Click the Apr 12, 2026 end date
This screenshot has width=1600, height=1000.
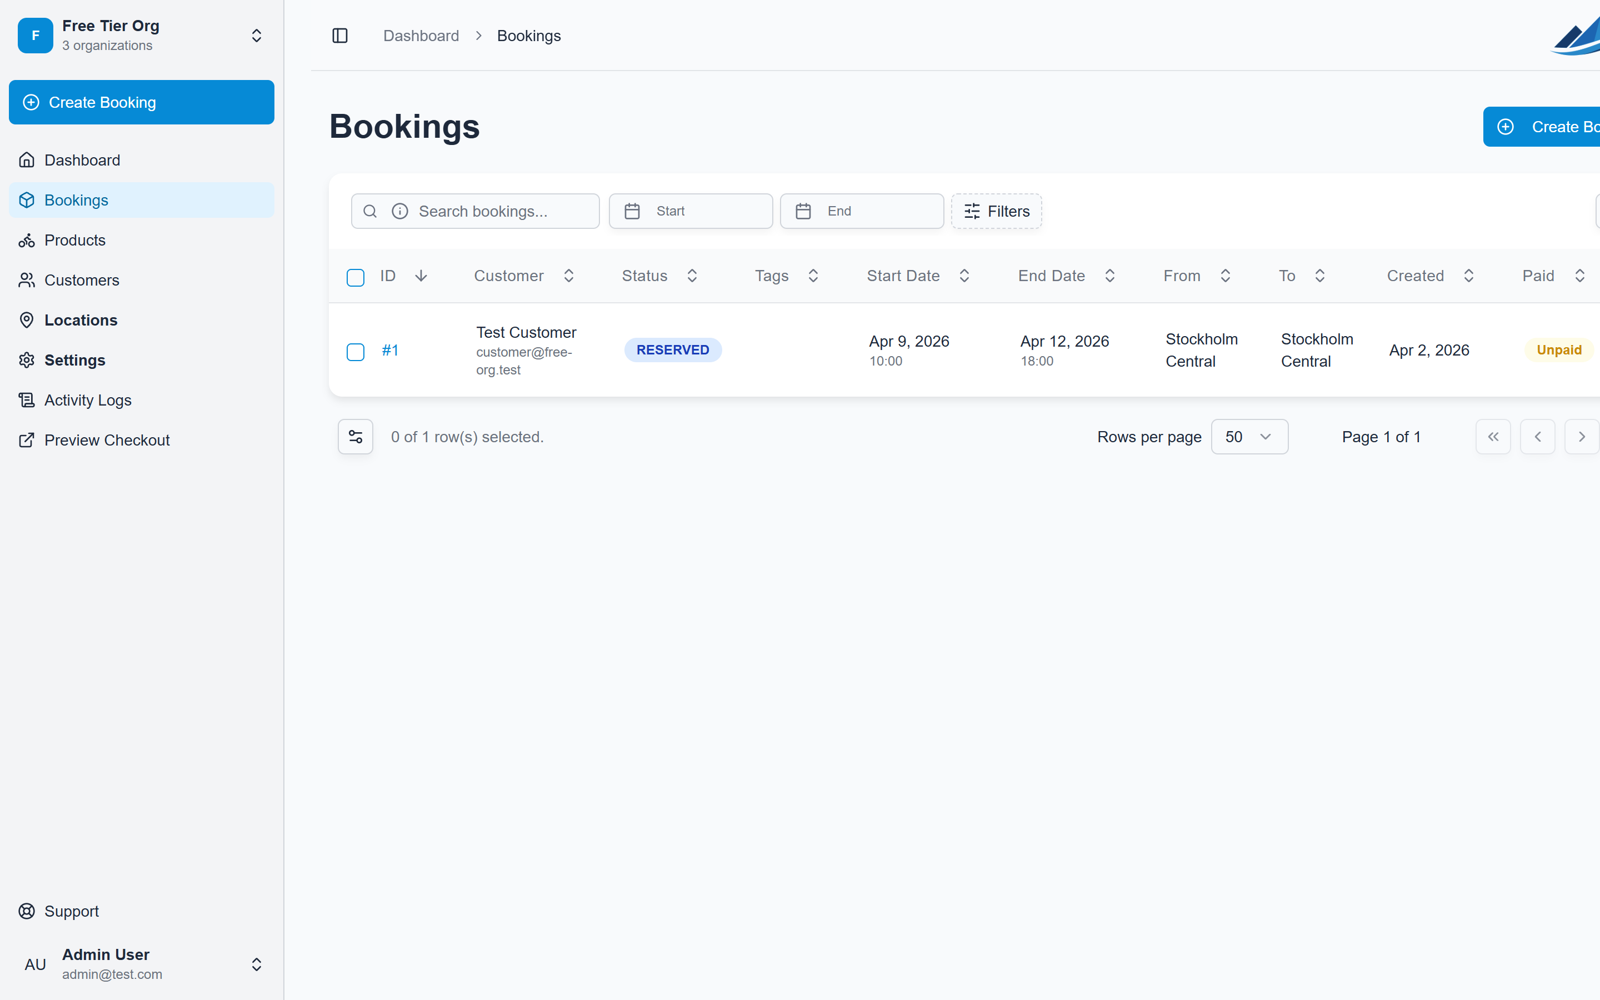[1064, 341]
